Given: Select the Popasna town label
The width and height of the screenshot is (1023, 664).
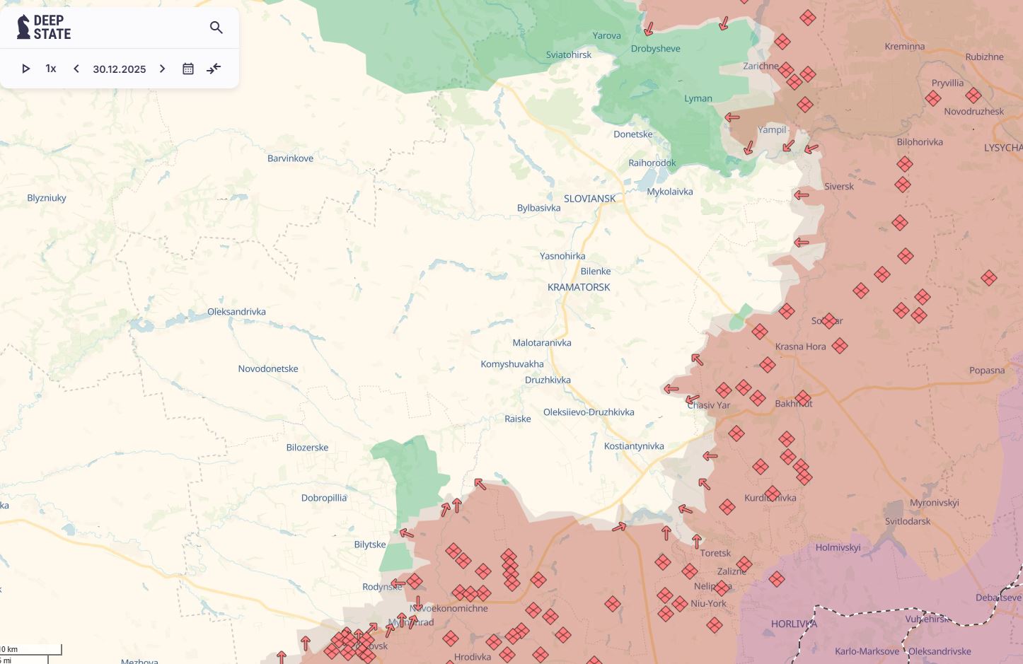Looking at the screenshot, I should point(987,371).
